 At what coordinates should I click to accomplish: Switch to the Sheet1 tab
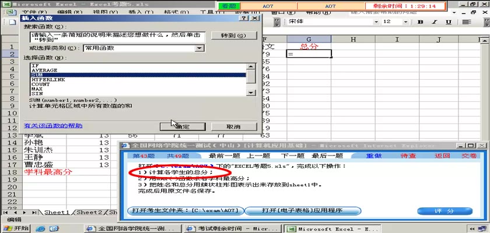click(57, 213)
